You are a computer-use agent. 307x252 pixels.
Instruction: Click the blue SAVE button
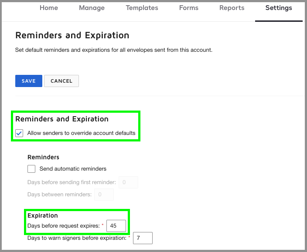(x=29, y=81)
